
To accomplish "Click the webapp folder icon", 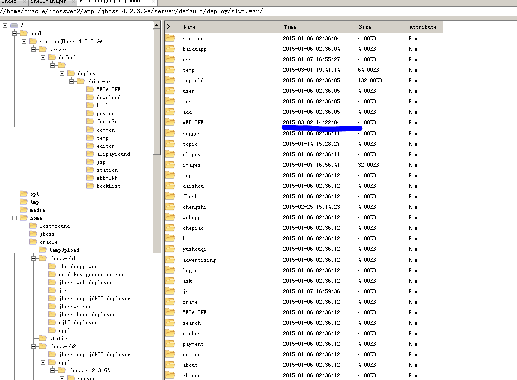I will click(170, 217).
